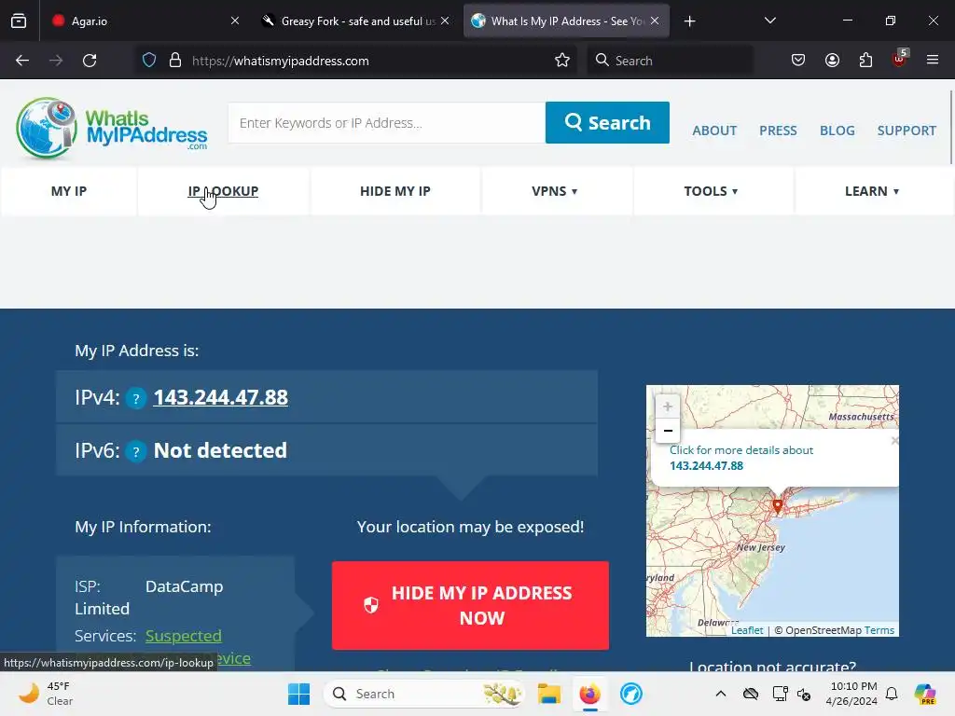Focus the Enter Keywords or IP Address field
The image size is (955, 716).
387,123
